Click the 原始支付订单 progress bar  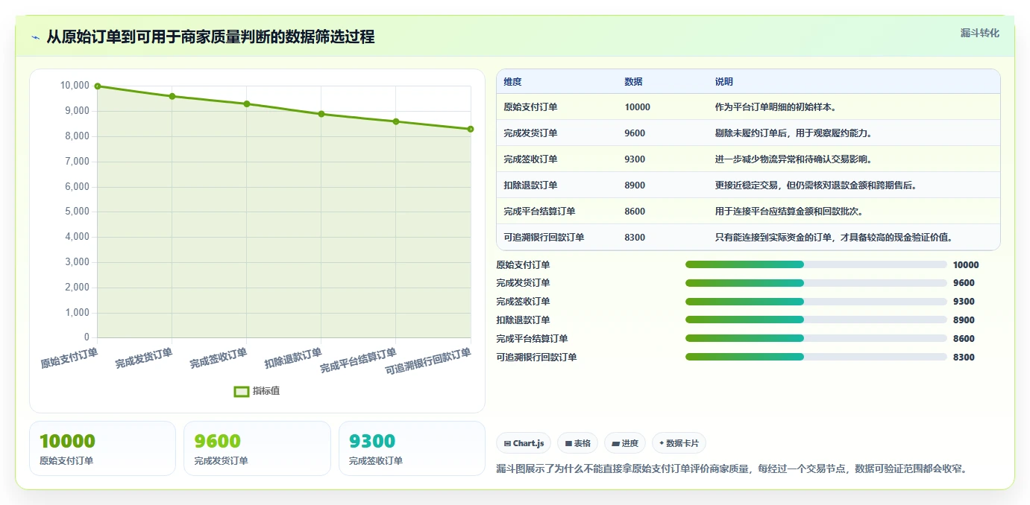pyautogui.click(x=816, y=264)
